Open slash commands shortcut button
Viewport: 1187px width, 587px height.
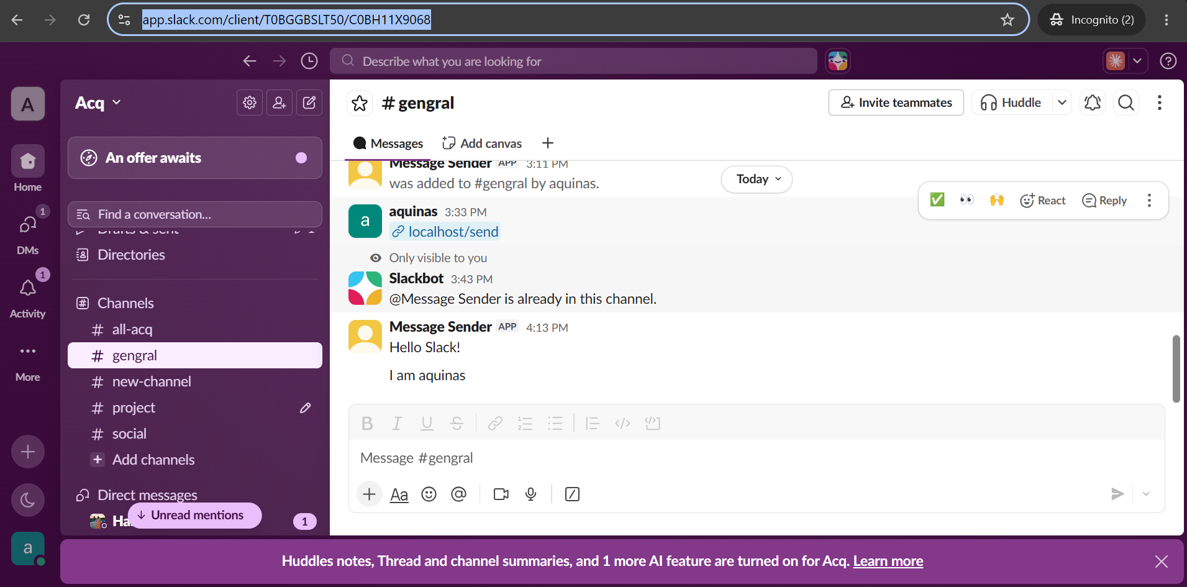tap(572, 494)
